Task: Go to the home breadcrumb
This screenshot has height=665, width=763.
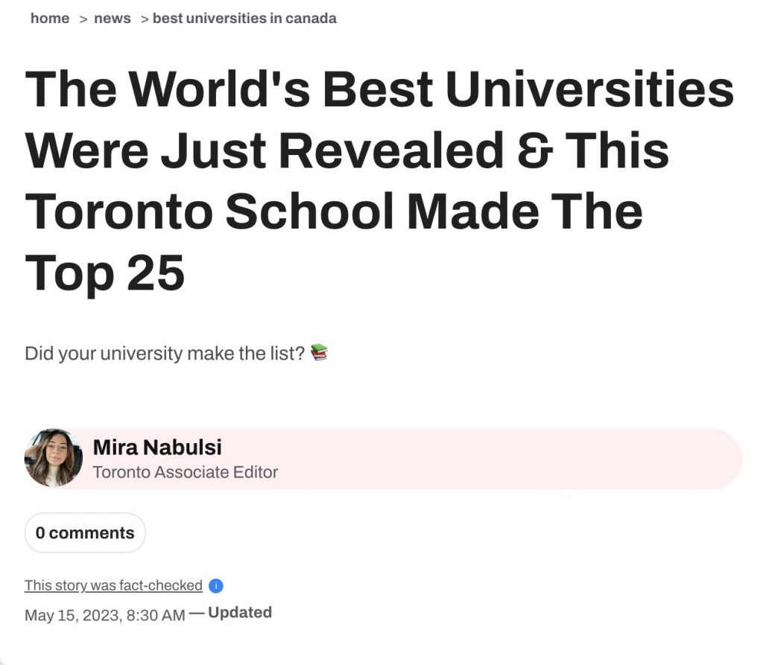Action: [x=50, y=19]
